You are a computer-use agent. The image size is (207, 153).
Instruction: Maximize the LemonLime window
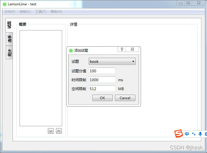tap(188, 3)
